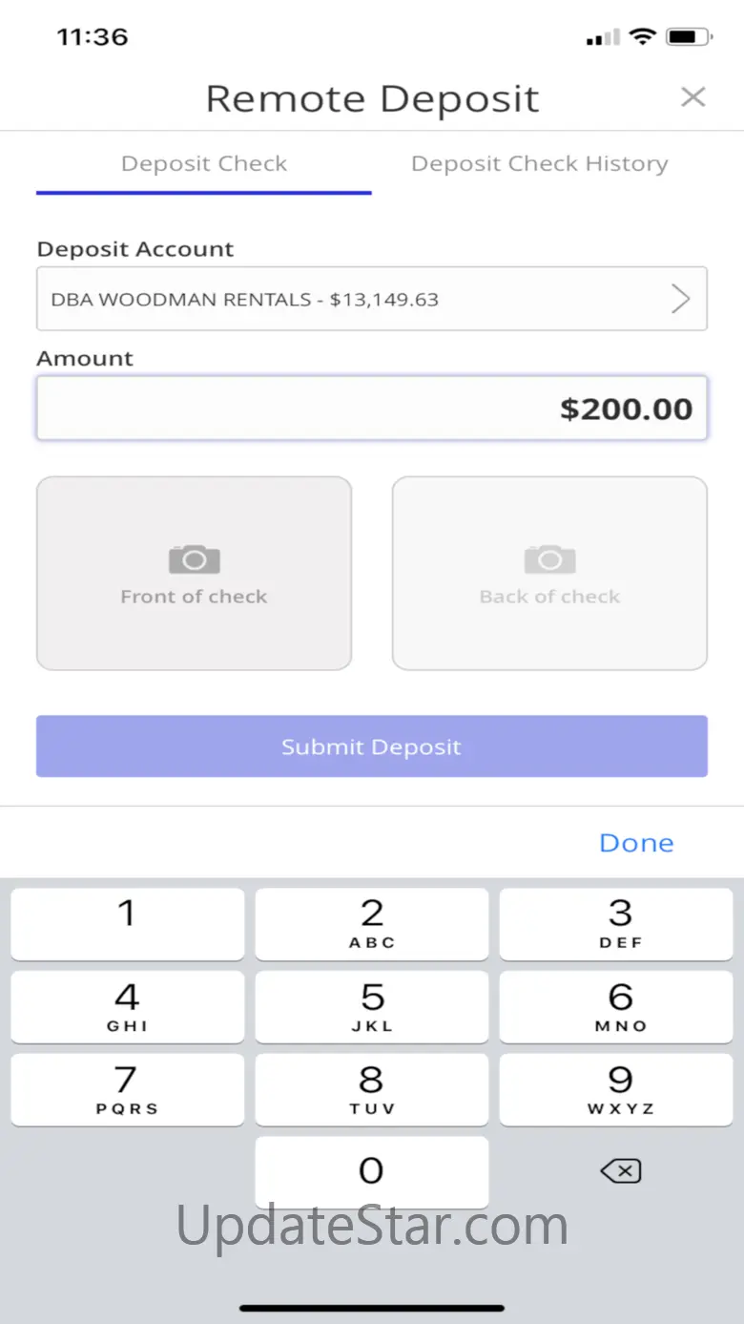Select the Deposit Check tab
Viewport: 744px width, 1324px height.
[x=204, y=164]
